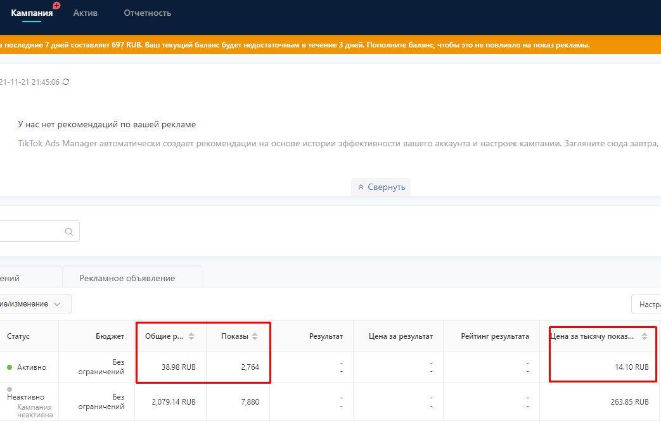Switch to the Актив tab
Viewport: 661px width, 423px height.
85,13
